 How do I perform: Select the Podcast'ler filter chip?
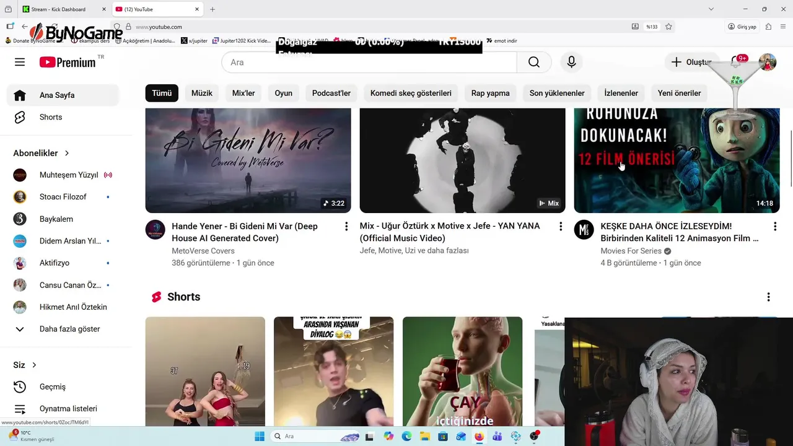[331, 93]
